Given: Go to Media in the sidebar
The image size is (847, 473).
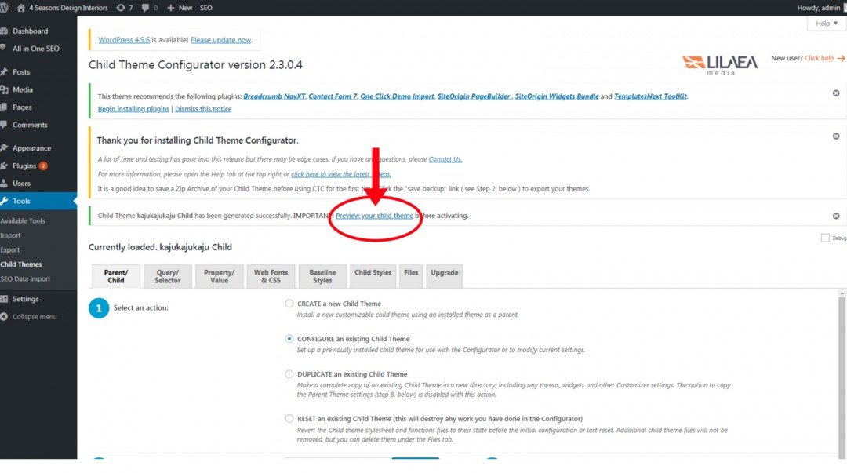Looking at the screenshot, I should point(23,89).
